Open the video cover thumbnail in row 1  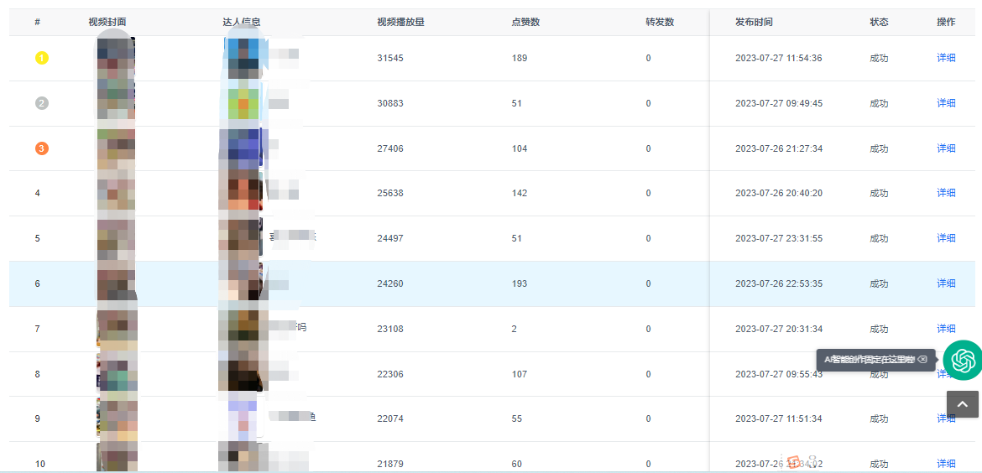coord(116,58)
